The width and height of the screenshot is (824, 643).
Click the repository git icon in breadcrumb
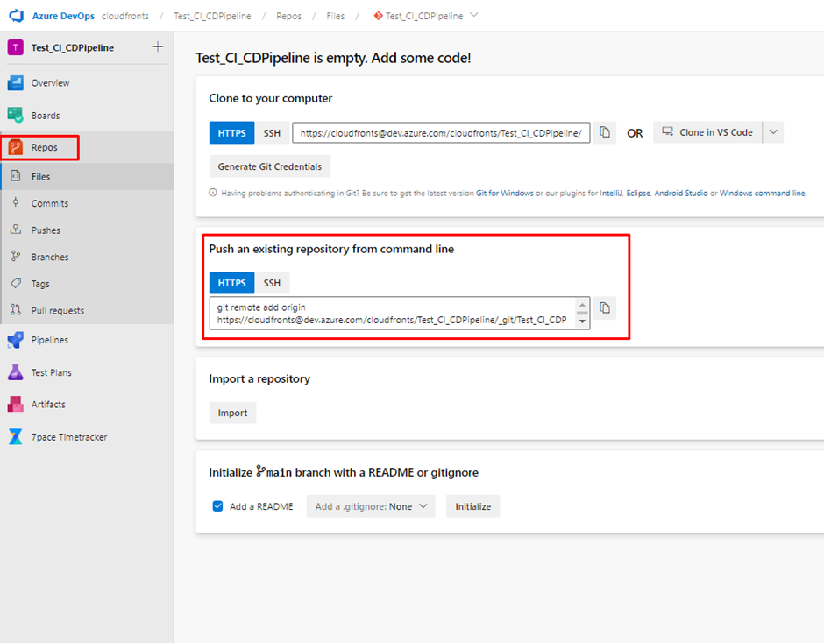(378, 16)
